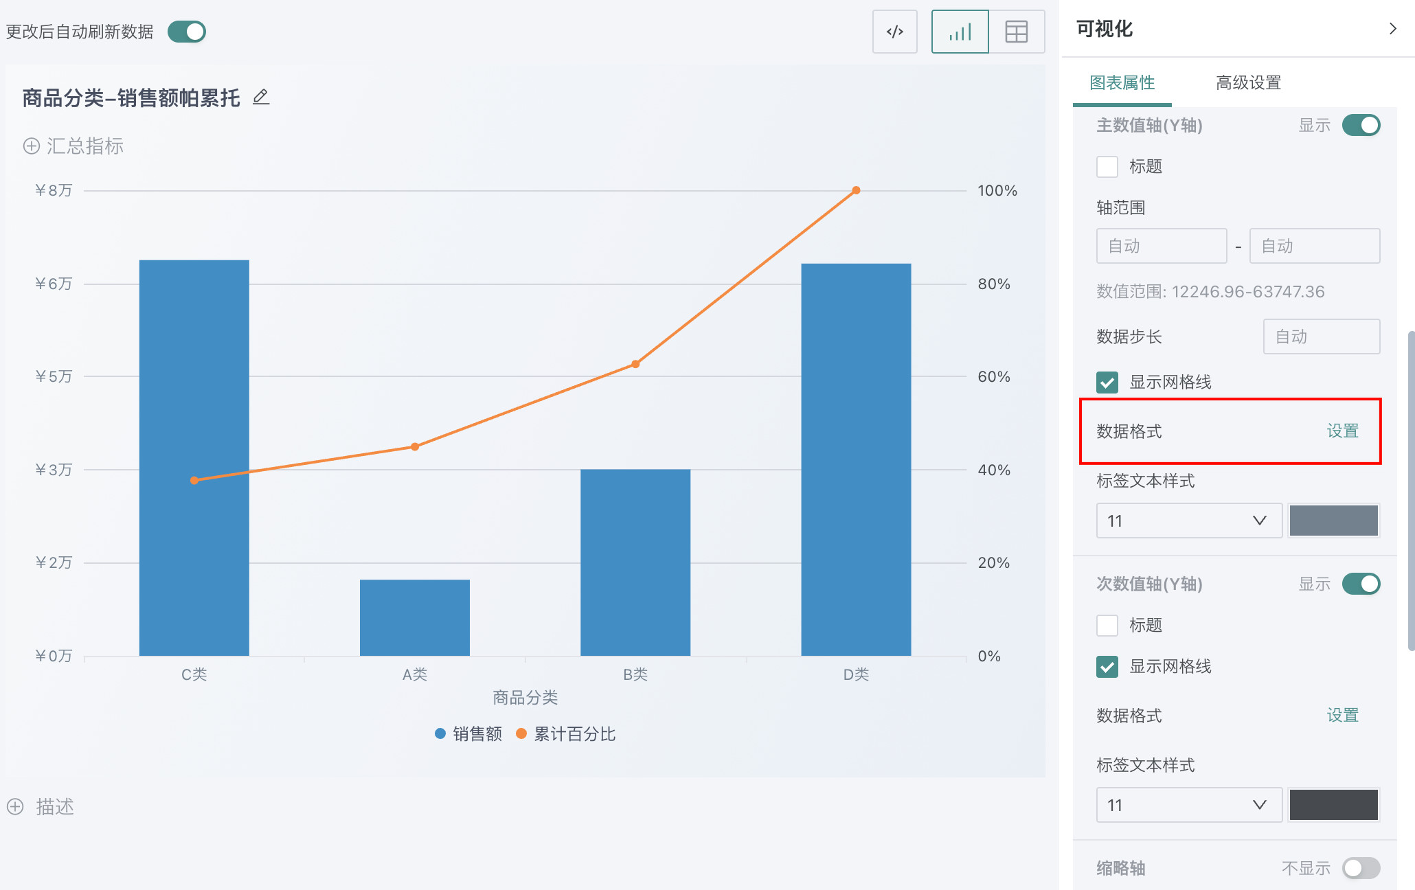Click the 数据步长 input field
Image resolution: width=1415 pixels, height=890 pixels.
coord(1321,336)
